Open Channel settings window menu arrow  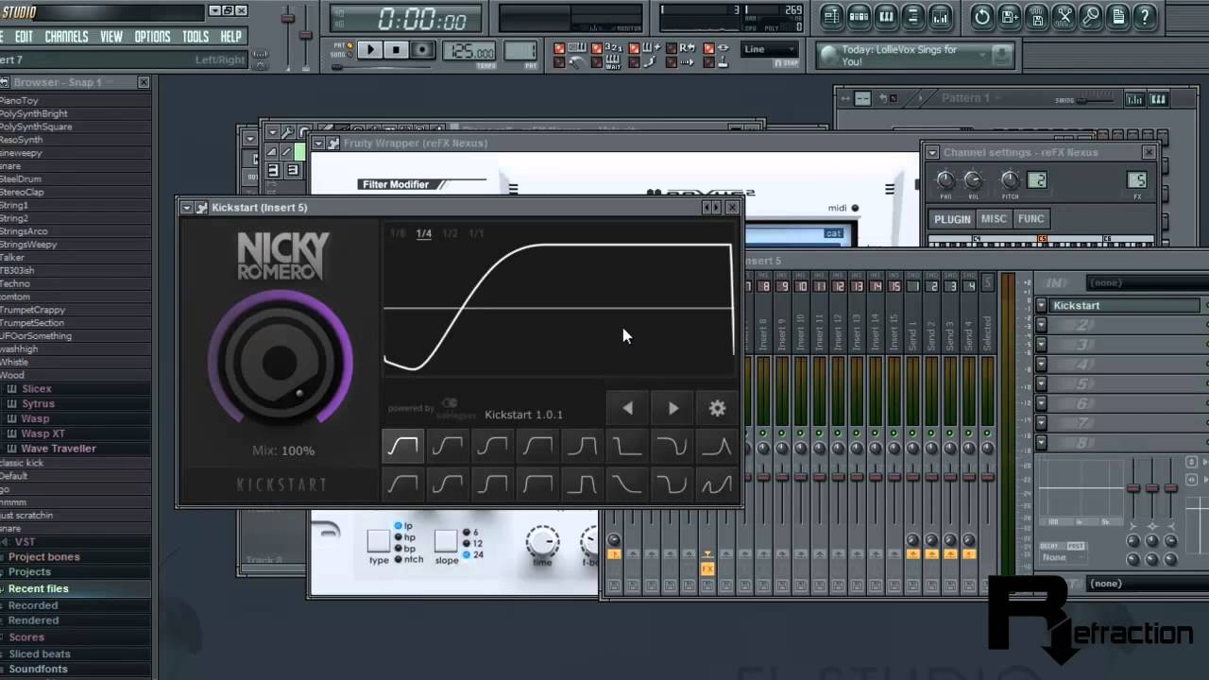(932, 153)
